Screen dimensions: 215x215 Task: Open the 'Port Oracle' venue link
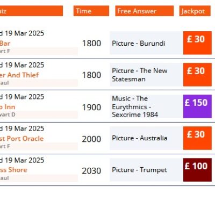[21, 139]
